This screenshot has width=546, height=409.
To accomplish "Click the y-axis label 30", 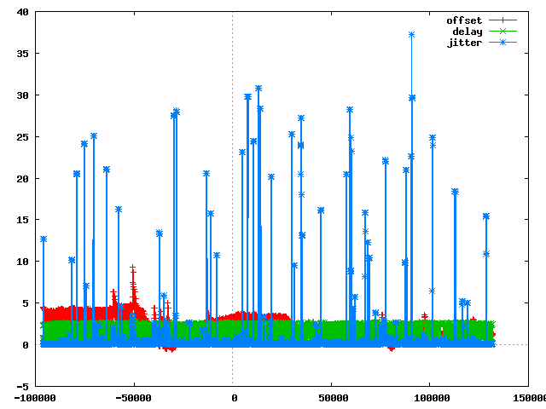I will coord(22,95).
